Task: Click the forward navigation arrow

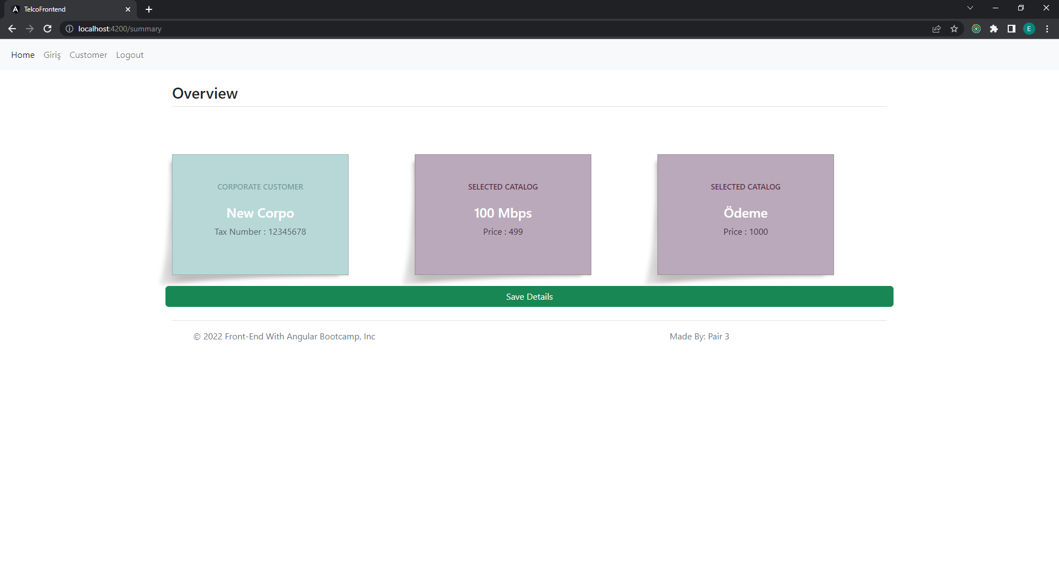Action: coord(30,29)
